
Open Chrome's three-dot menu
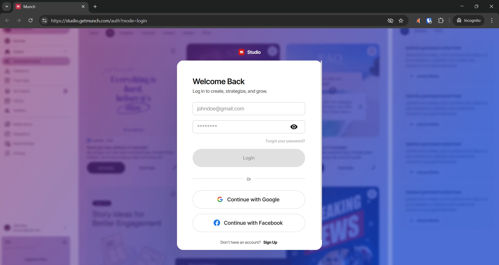coord(492,21)
